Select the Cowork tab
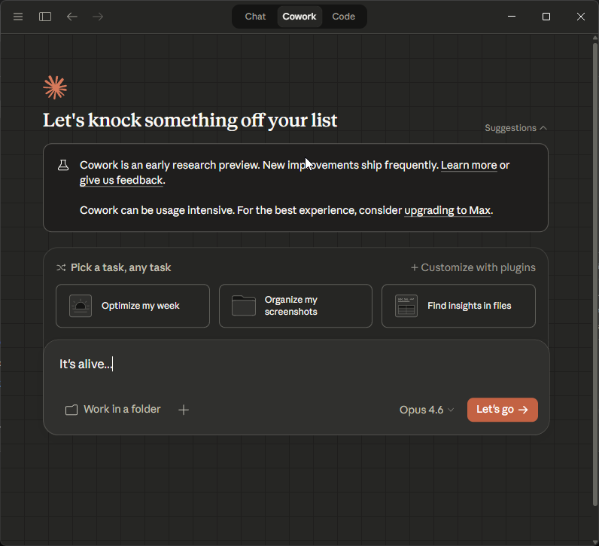599x546 pixels. (299, 17)
